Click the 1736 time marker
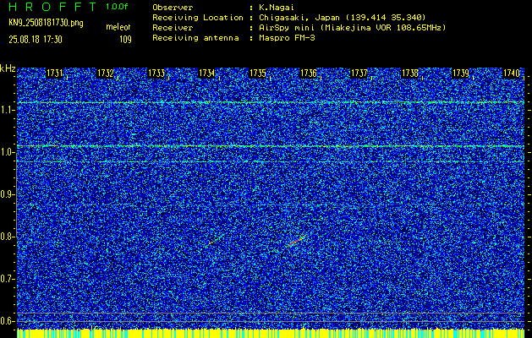This screenshot has height=338, width=532. coord(309,74)
